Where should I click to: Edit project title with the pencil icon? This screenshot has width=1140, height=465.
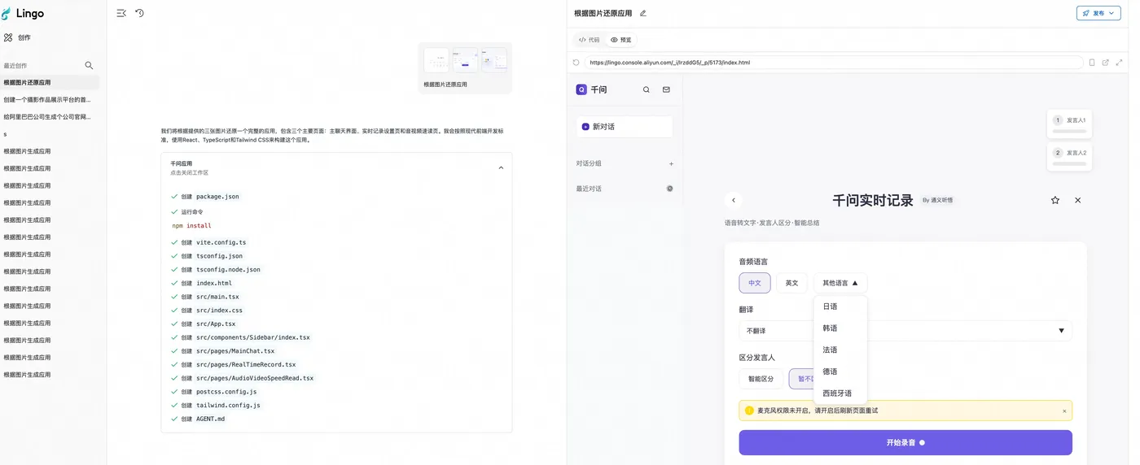(x=642, y=13)
